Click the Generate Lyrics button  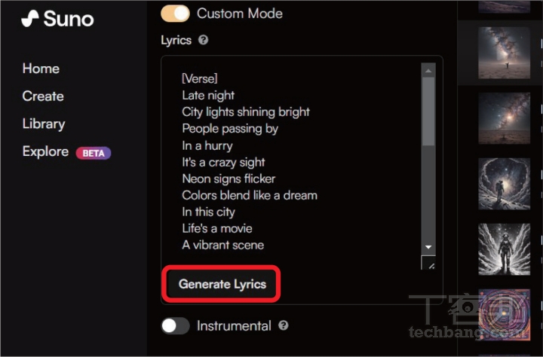click(x=222, y=284)
